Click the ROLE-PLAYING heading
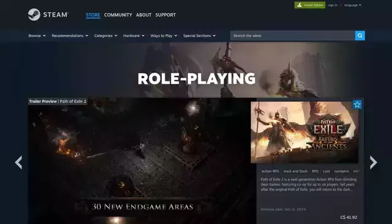This screenshot has height=224, width=392. [197, 78]
